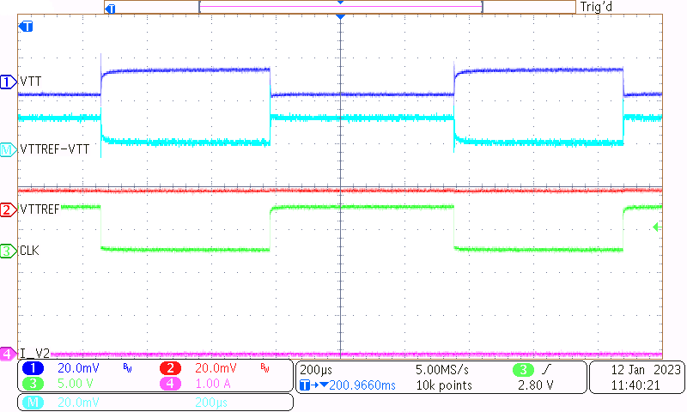Click the blue channel 1 readout badge
This screenshot has height=412, width=687.
click(33, 368)
